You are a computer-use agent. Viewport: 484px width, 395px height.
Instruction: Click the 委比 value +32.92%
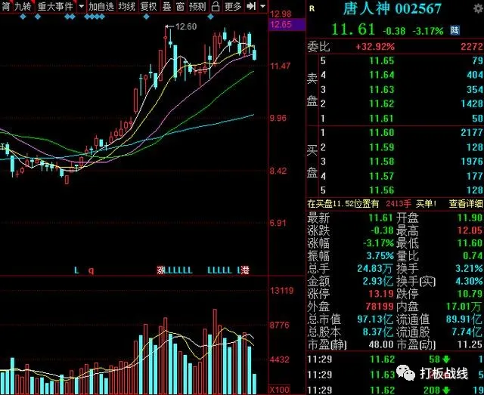[375, 47]
